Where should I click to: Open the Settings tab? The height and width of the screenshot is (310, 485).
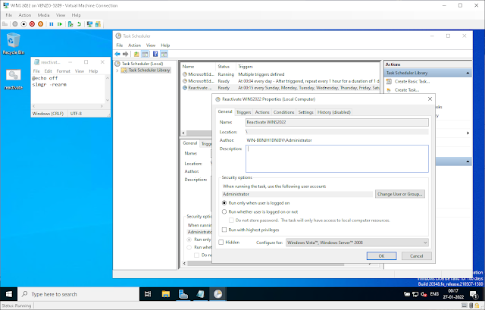[x=305, y=112]
